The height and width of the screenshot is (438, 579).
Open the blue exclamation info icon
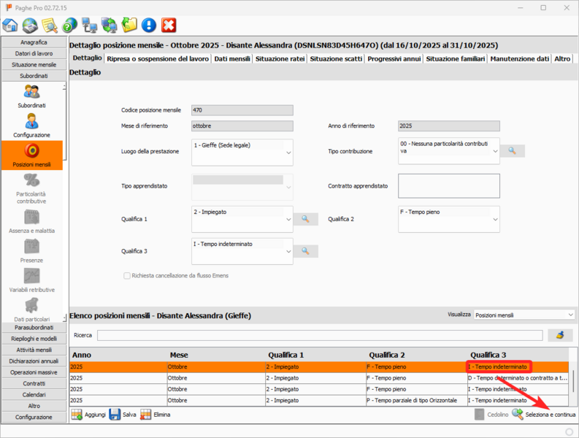click(x=149, y=26)
